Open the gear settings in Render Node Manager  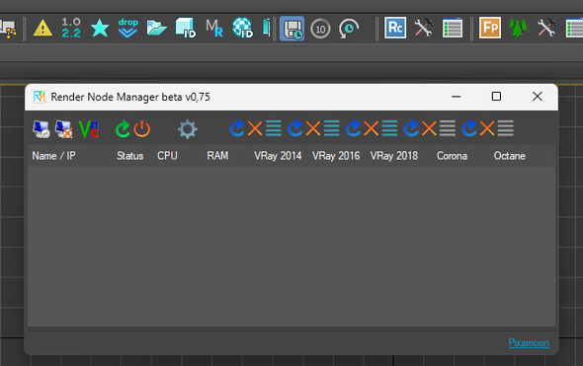pyautogui.click(x=188, y=129)
